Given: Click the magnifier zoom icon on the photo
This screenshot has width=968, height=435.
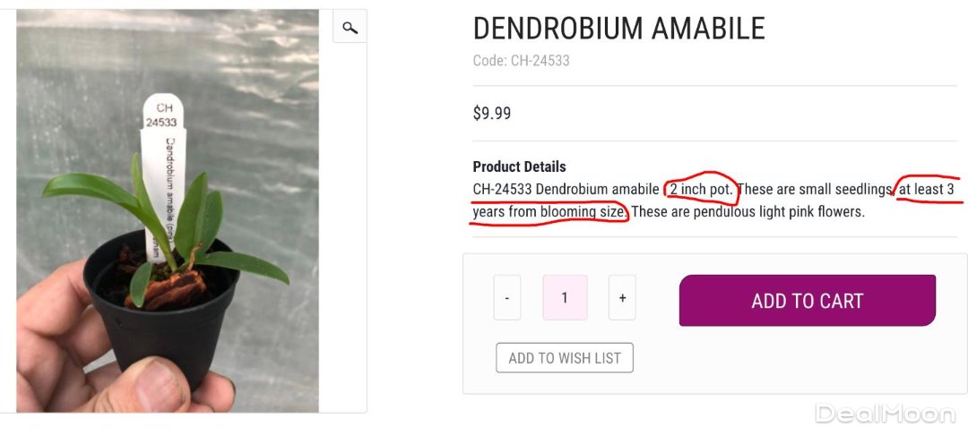Looking at the screenshot, I should pyautogui.click(x=350, y=28).
